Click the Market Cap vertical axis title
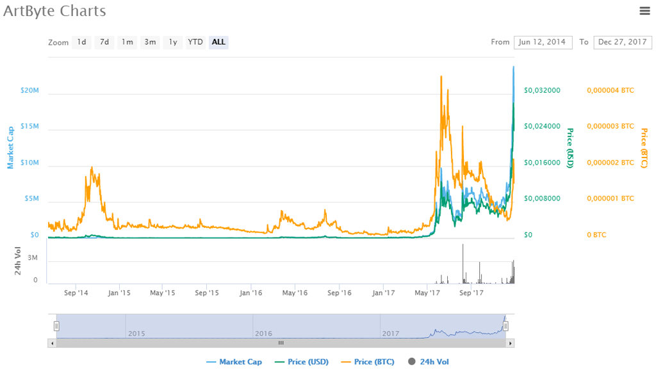Viewport: 656px width, 370px height. [10, 148]
